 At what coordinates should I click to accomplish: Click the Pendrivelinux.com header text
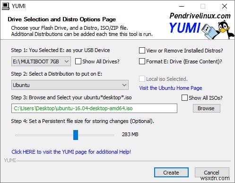point(200,16)
